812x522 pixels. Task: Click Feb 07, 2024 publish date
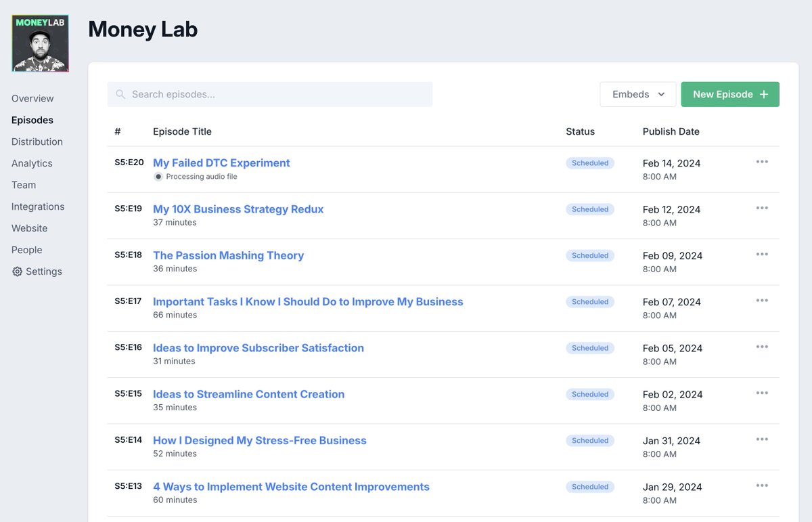pos(672,302)
